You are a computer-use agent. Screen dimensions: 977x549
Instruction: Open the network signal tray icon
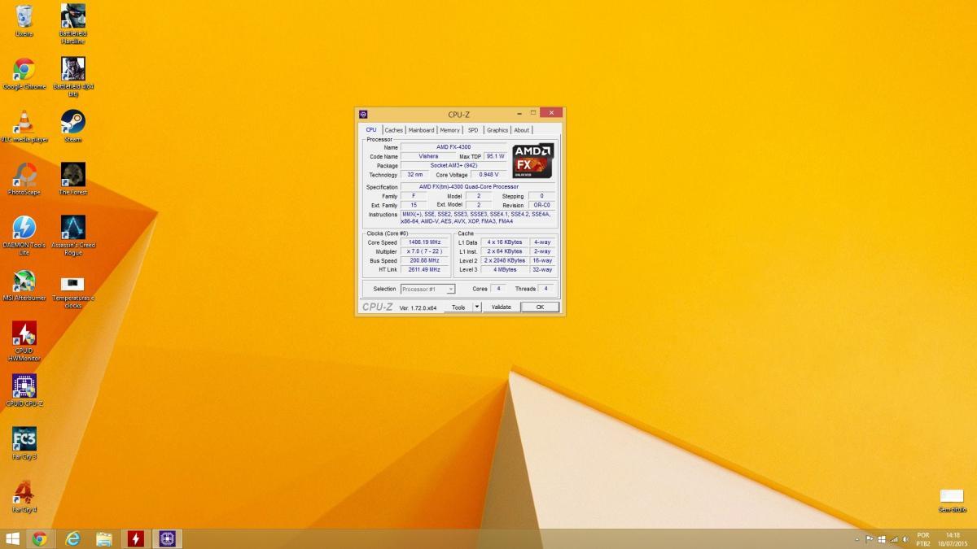[893, 538]
